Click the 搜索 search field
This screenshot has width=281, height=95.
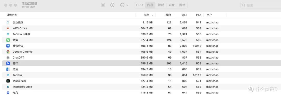260,5
